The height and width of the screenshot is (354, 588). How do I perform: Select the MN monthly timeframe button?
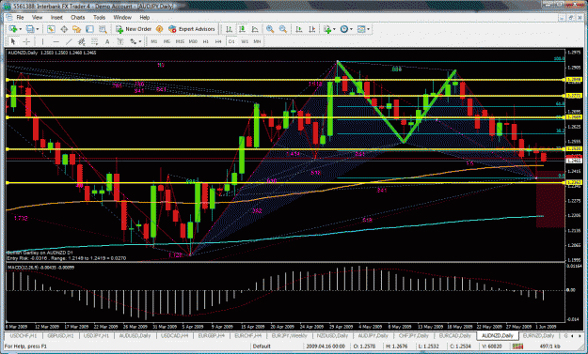click(257, 41)
